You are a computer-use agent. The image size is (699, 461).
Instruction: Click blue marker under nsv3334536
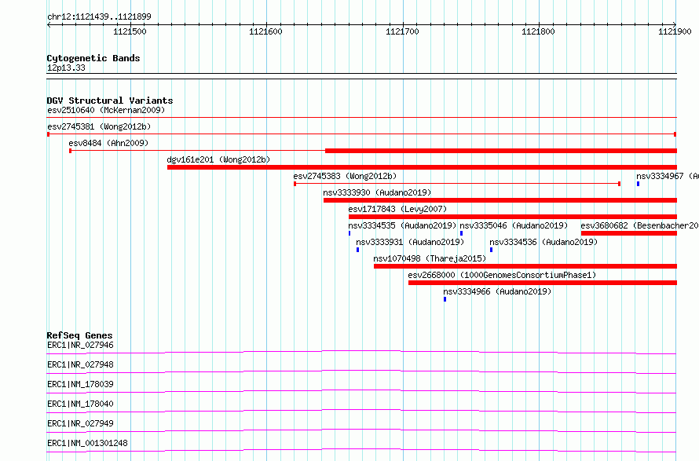point(491,250)
